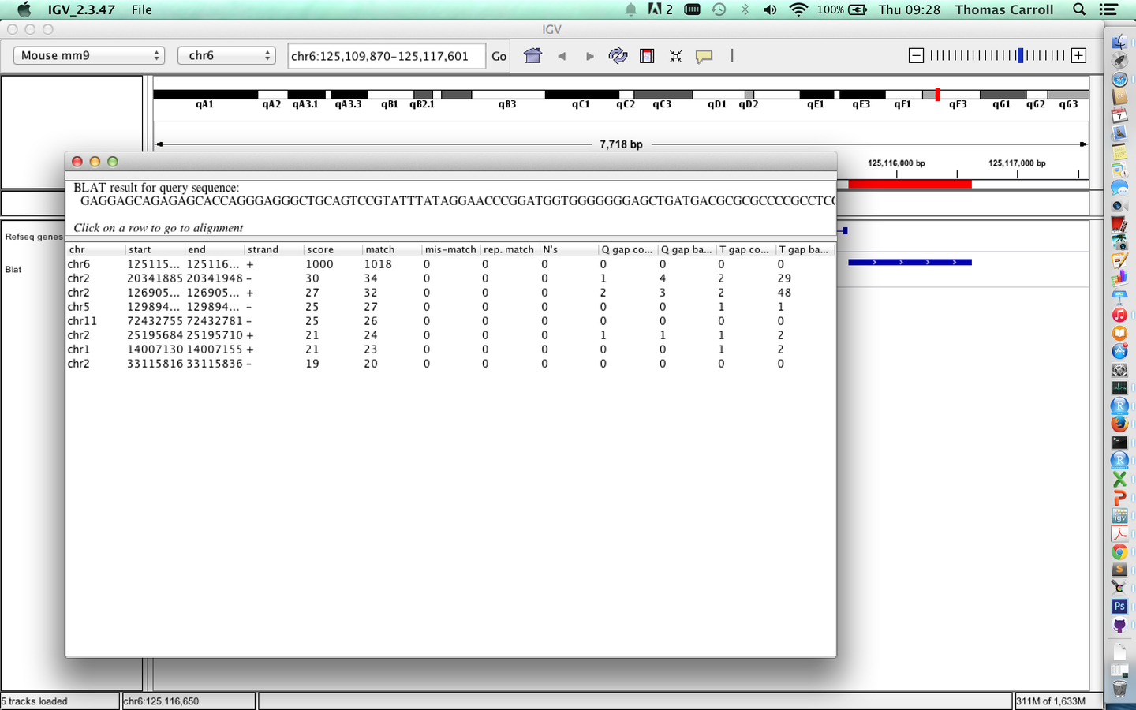Open Photoshop from the Dock
This screenshot has width=1136, height=710.
coord(1119,607)
